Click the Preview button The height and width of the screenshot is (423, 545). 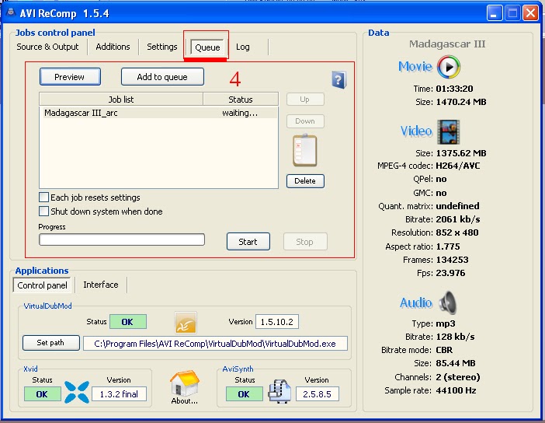click(x=70, y=77)
